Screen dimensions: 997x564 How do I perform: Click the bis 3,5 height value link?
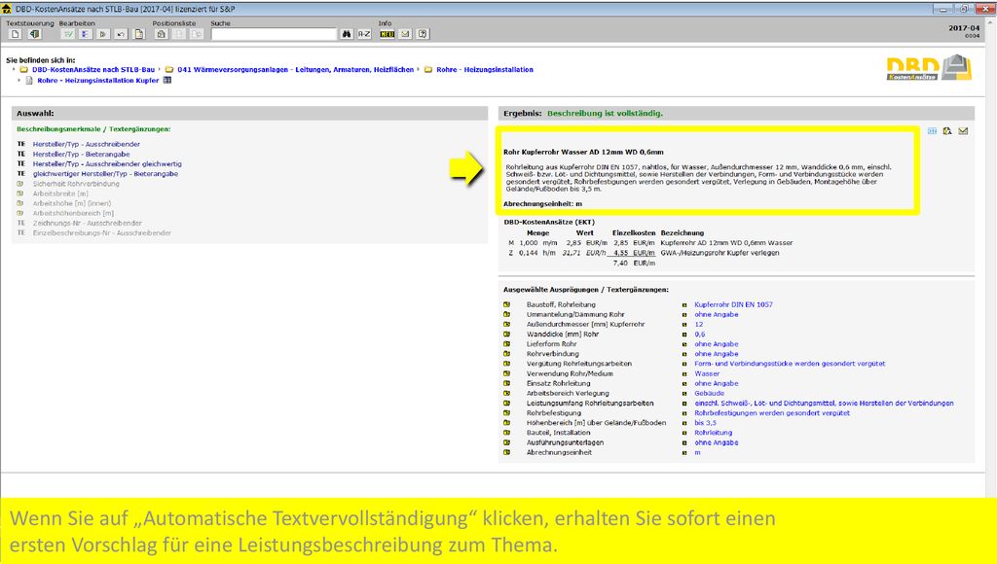[705, 423]
